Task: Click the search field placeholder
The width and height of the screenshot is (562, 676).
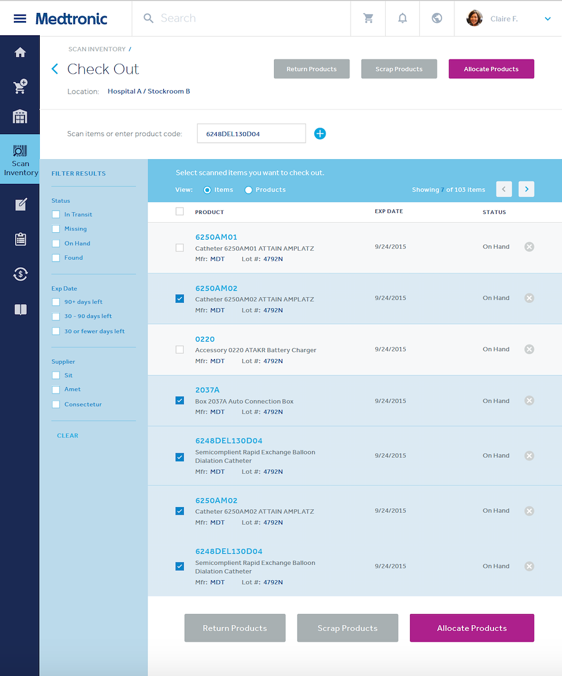Action: (x=179, y=18)
